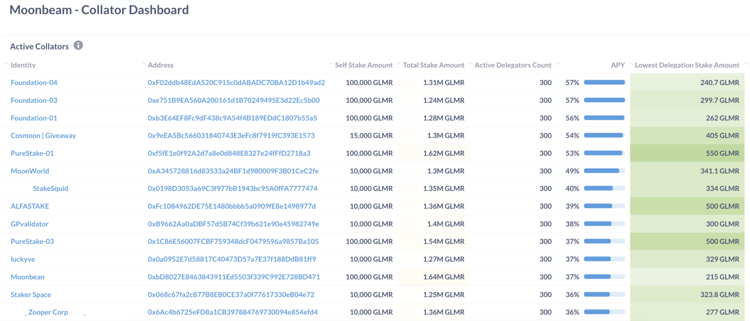Screen dimensions: 750x321
Task: Select the 1.54M GLMR total stake cell
Action: [x=433, y=241]
